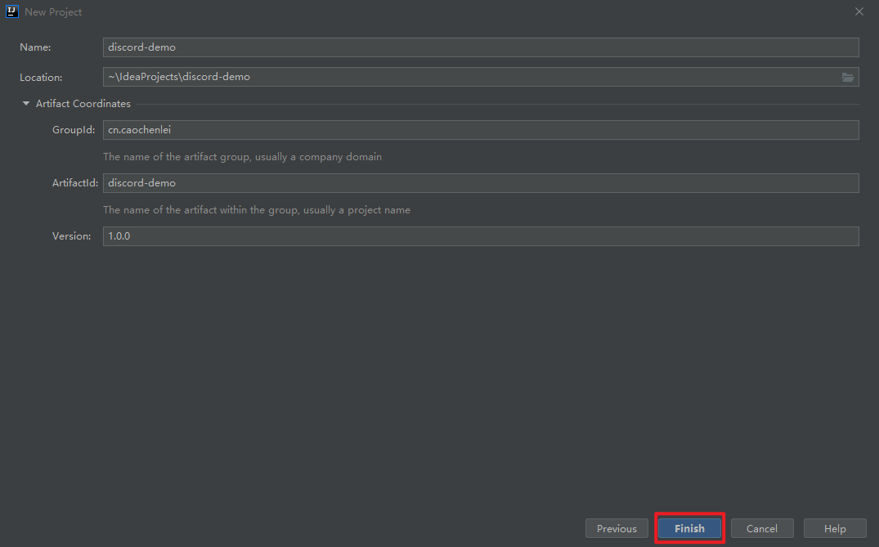This screenshot has width=879, height=547.
Task: Click the 'Artifact Coordinates' heading text
Action: (x=83, y=104)
